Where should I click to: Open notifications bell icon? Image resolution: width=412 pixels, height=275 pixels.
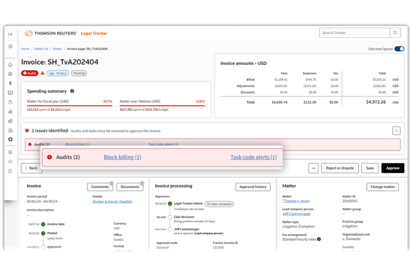(10, 162)
